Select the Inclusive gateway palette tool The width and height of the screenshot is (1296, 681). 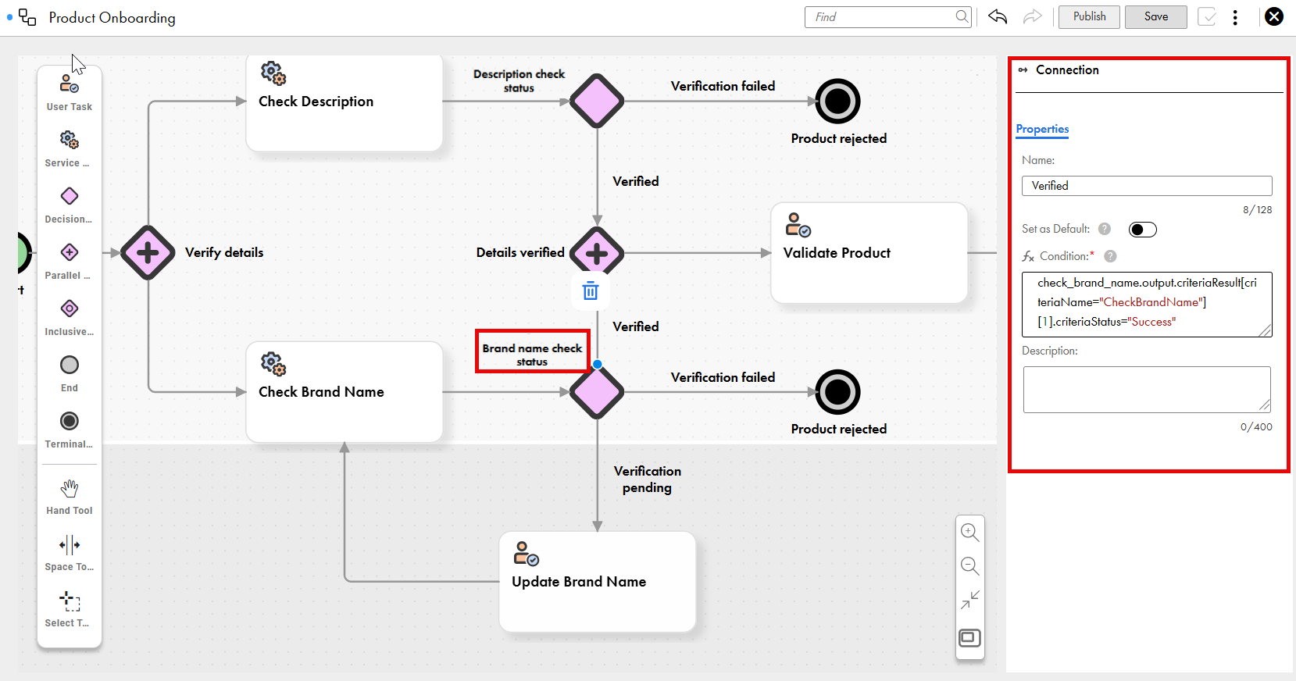(70, 317)
